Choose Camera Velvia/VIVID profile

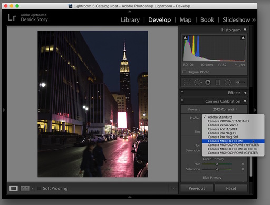pos(233,125)
